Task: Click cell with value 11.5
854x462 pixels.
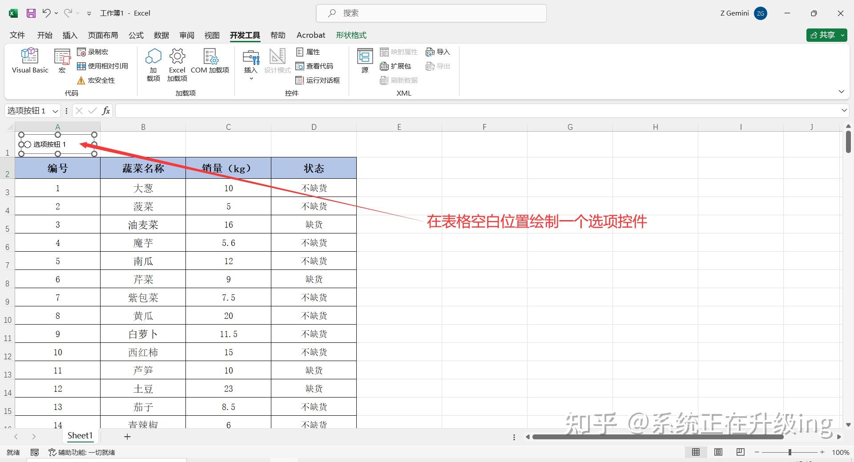Action: tap(229, 334)
